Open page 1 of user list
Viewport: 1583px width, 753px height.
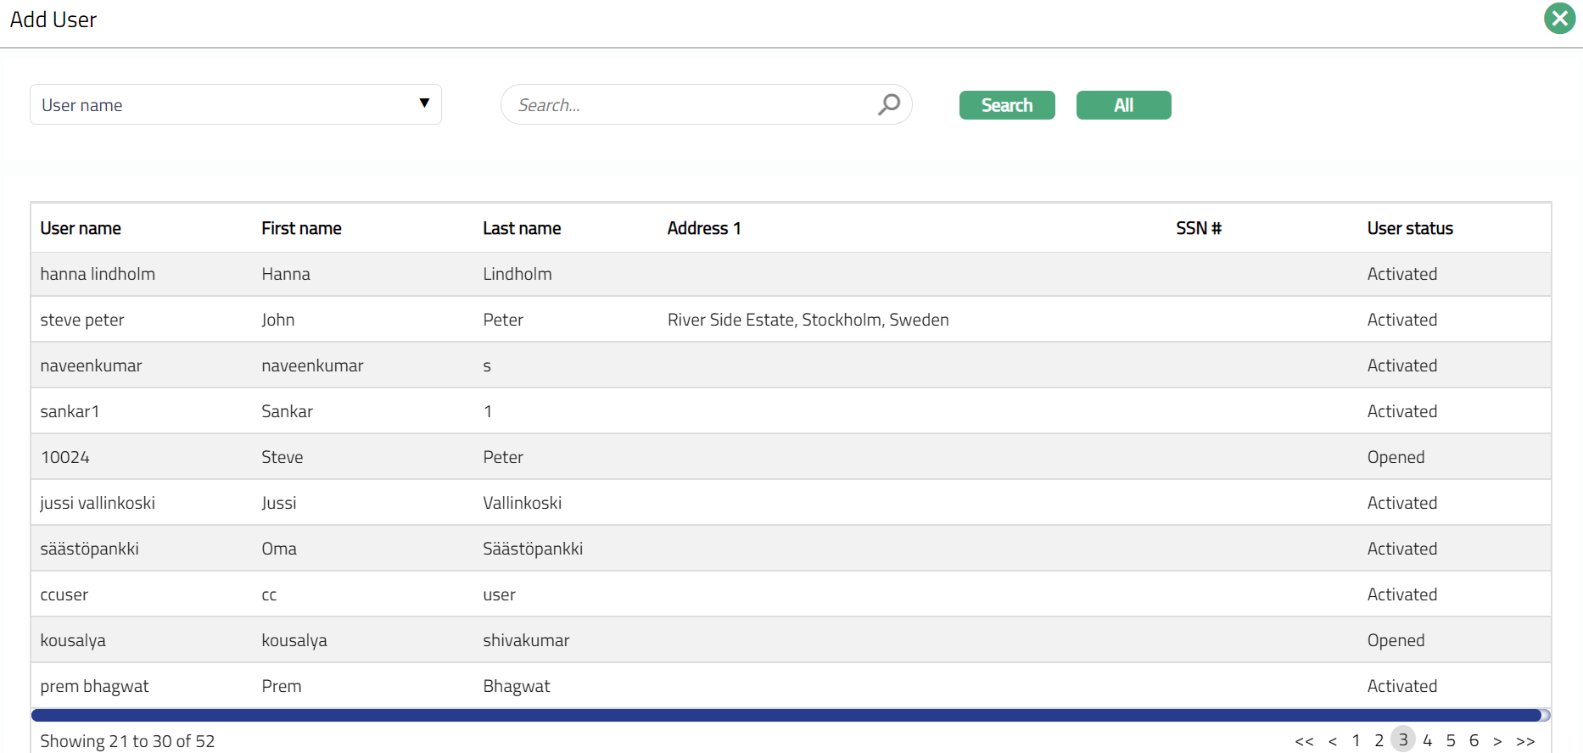1356,740
